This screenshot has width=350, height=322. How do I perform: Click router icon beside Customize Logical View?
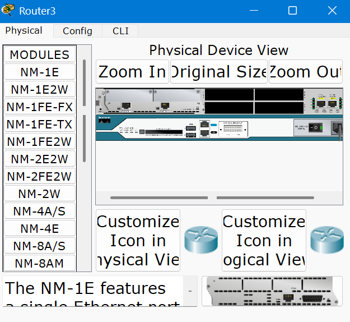coord(326,240)
